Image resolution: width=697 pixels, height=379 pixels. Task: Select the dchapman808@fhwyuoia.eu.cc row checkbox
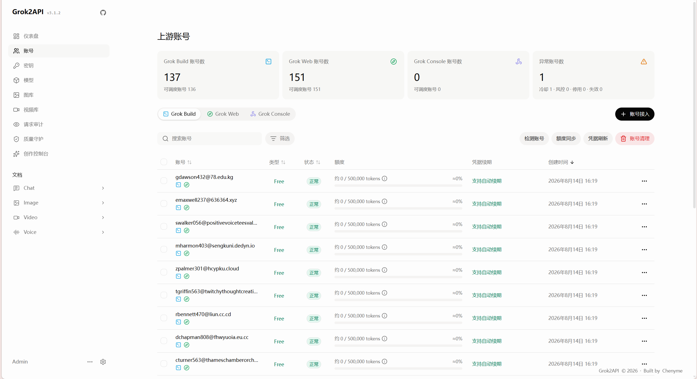coord(164,341)
